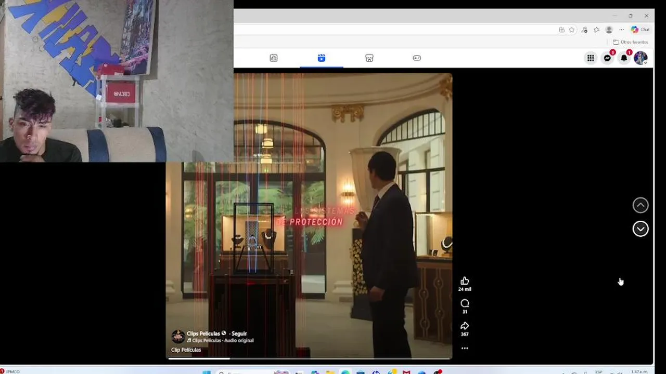Add page to favorites with star icon
This screenshot has width=666, height=374.
(571, 30)
